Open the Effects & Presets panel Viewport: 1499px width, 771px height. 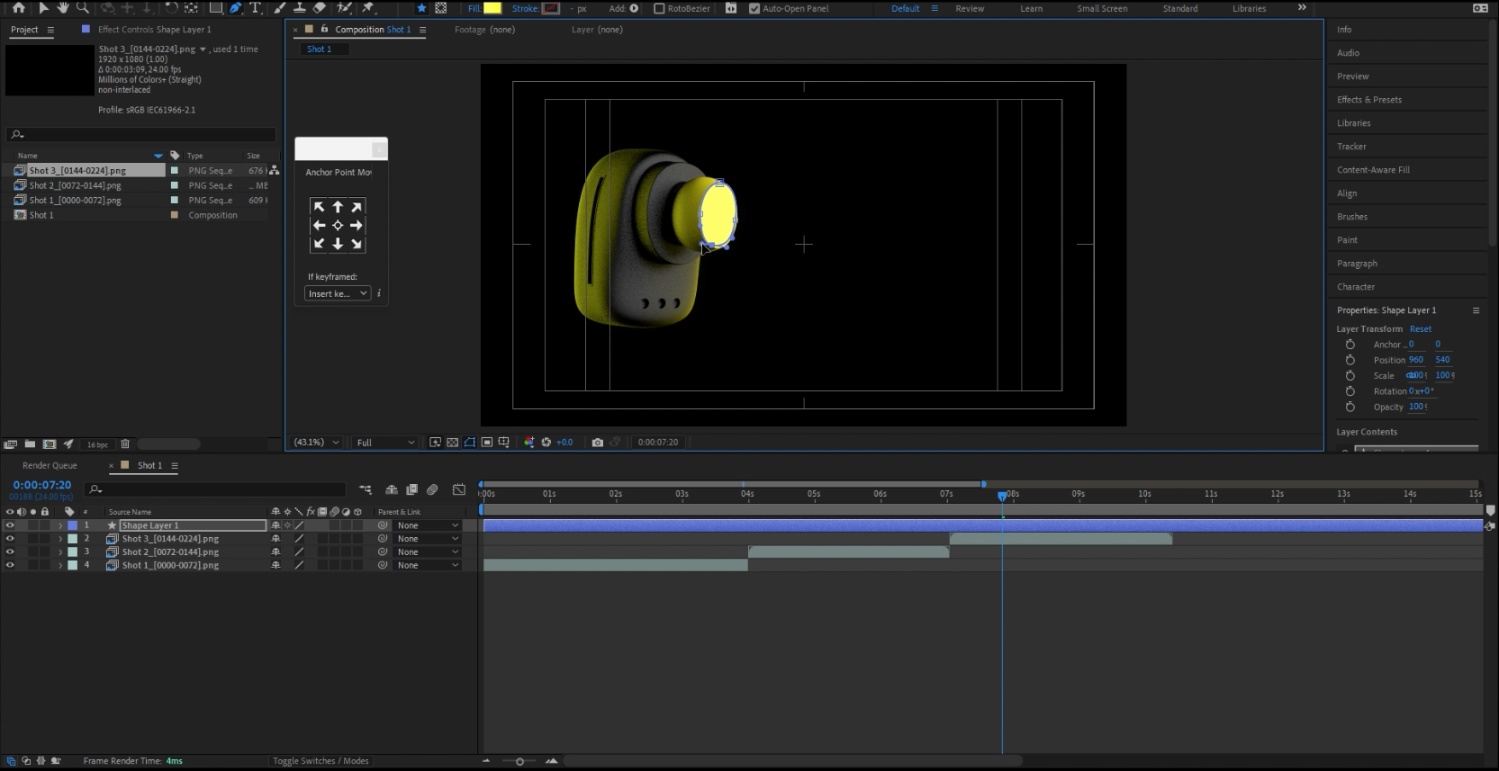click(1368, 100)
